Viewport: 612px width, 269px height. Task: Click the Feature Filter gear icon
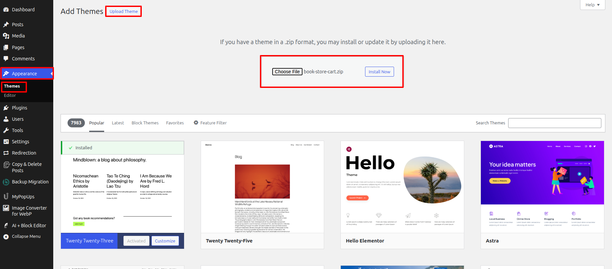point(196,123)
